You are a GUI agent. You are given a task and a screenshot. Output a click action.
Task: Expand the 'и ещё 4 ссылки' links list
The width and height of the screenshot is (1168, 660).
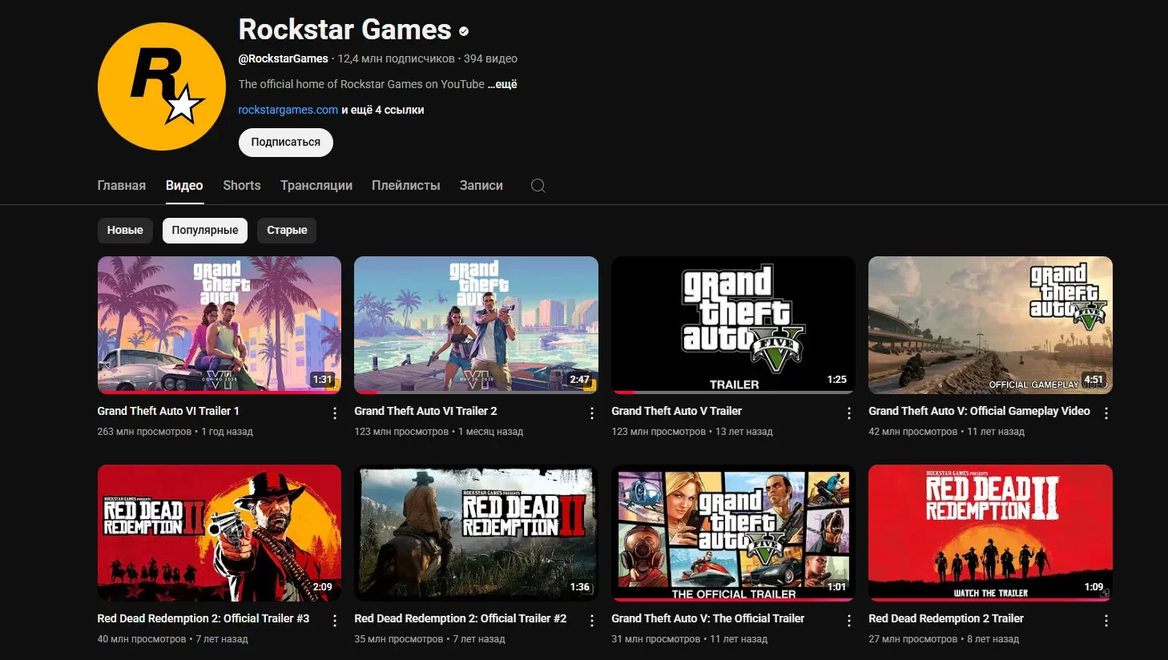tap(383, 111)
